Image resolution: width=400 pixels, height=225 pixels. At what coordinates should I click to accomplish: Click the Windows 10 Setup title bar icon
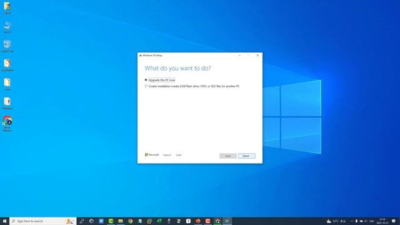click(x=140, y=56)
